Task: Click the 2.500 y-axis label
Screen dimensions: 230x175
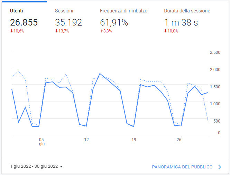Action: (x=215, y=52)
